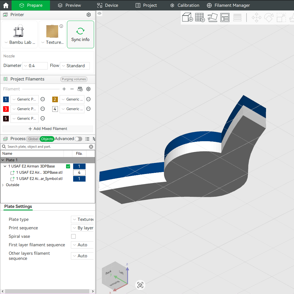Select the Plate Settings tab
Screen dimensions: 294x294
coord(18,206)
